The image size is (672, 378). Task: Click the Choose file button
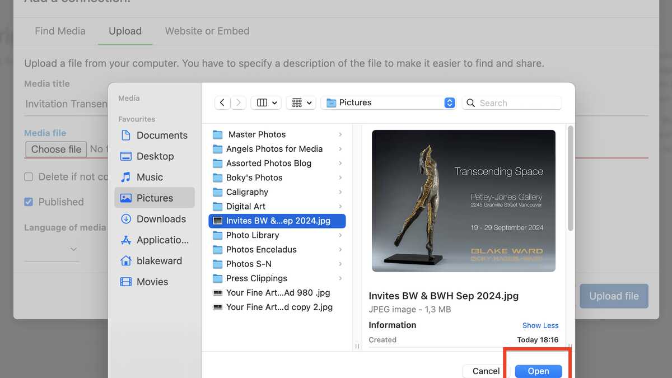tap(56, 149)
